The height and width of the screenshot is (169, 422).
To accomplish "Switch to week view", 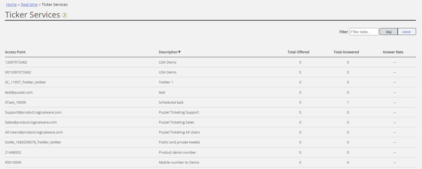I will 407,32.
